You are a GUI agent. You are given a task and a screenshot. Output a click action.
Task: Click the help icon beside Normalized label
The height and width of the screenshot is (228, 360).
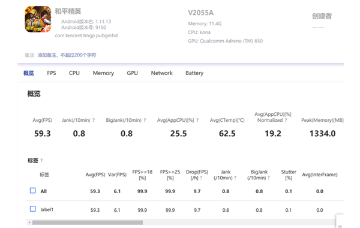point(286,120)
